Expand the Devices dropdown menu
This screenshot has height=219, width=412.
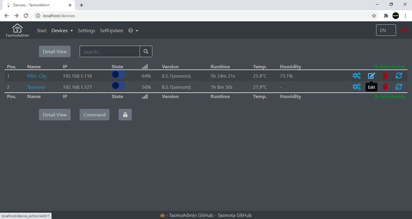(62, 30)
